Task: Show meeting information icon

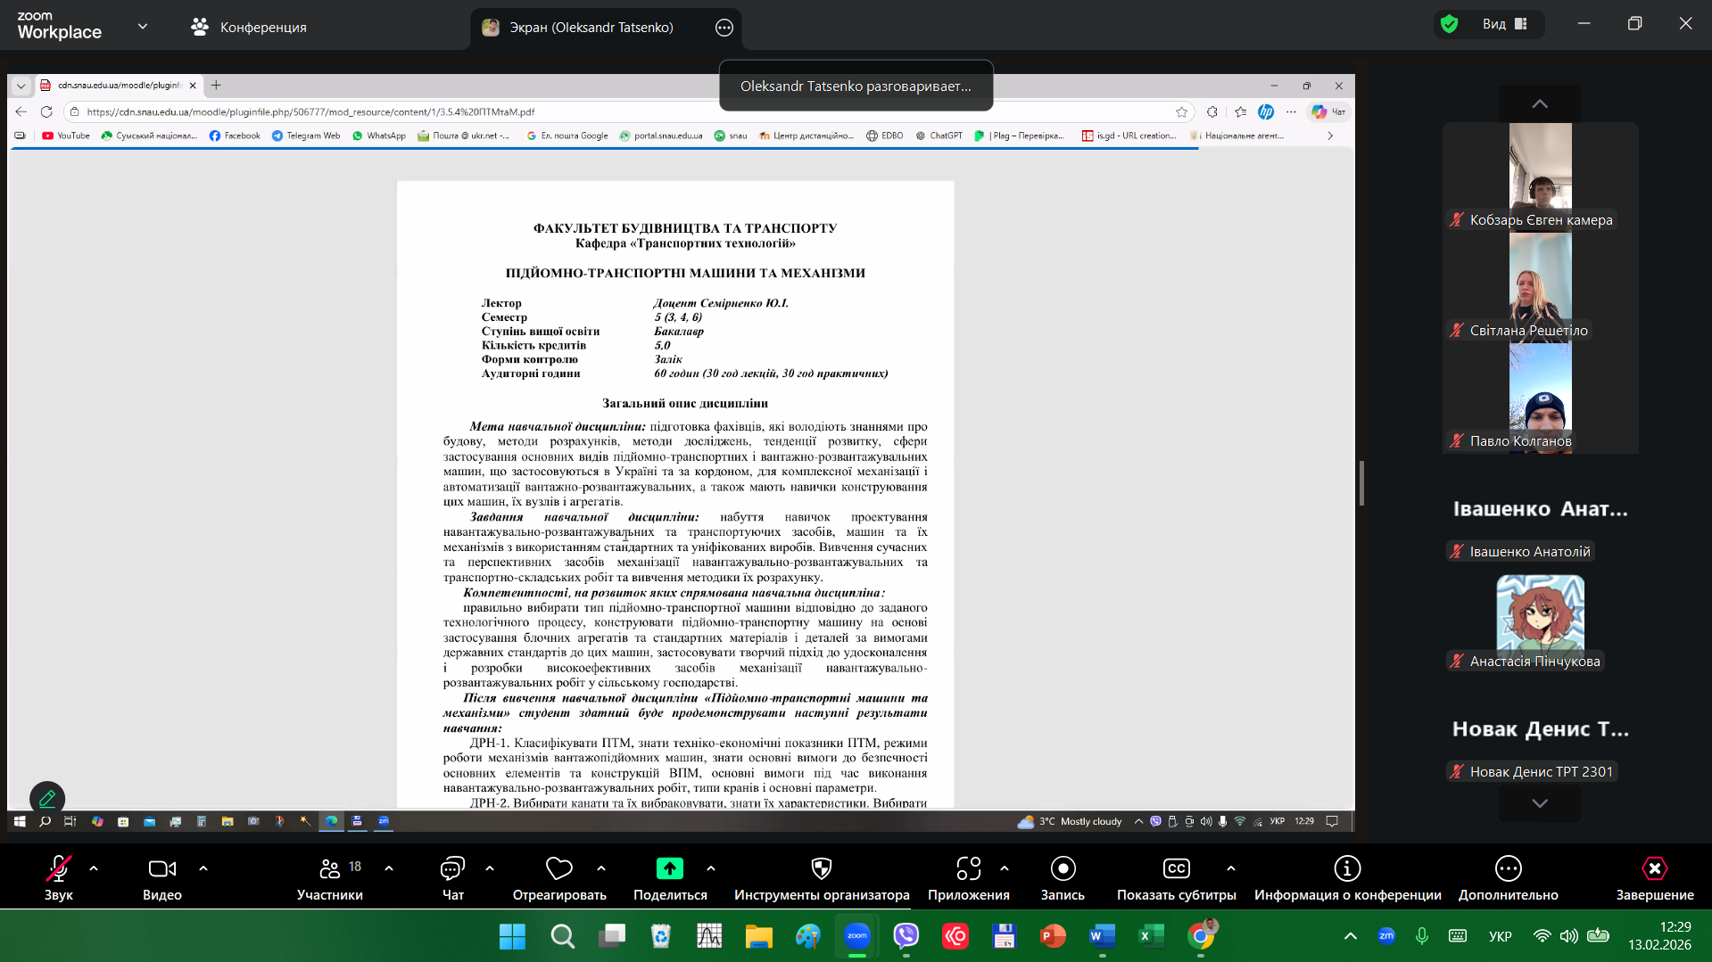Action: tap(1346, 868)
